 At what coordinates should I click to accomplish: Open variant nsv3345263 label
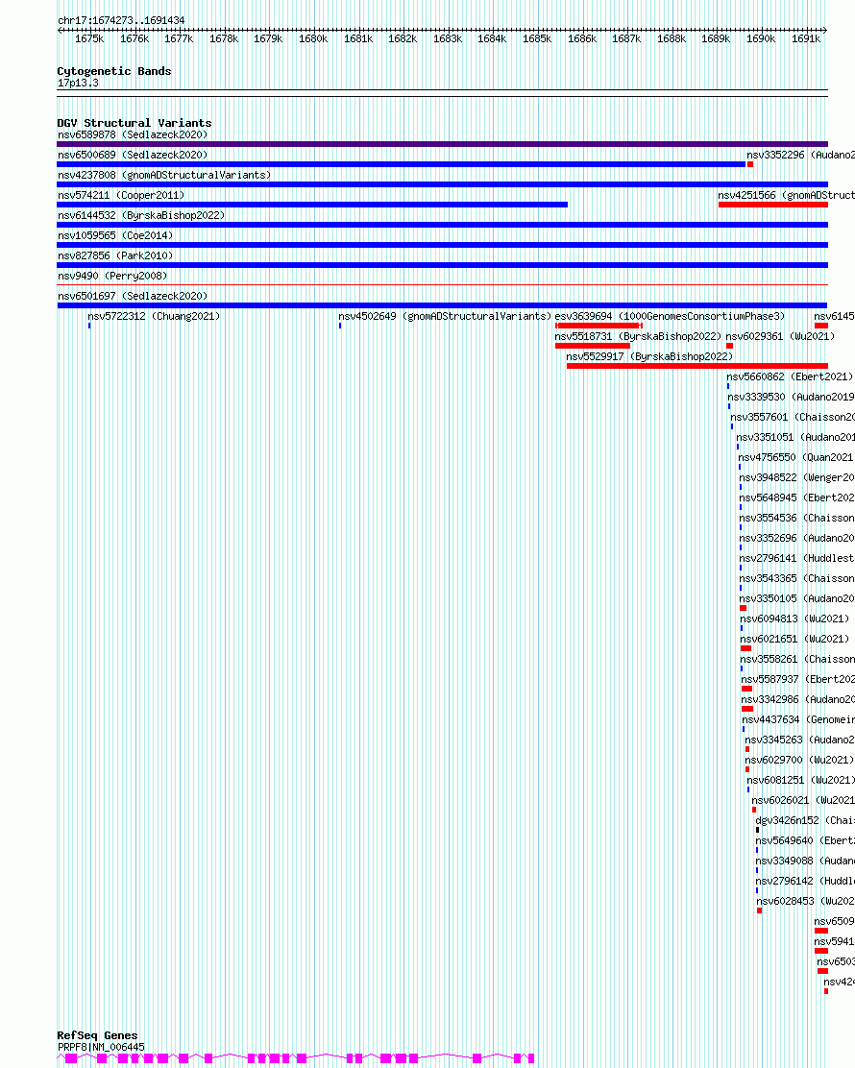pyautogui.click(x=800, y=740)
